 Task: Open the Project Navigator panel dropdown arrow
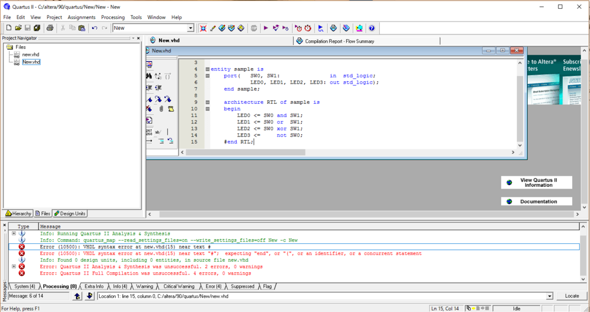(133, 38)
